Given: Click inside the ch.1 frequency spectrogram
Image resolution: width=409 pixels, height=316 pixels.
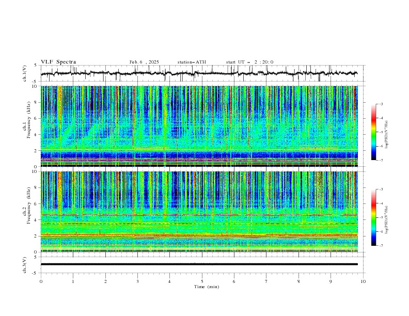Looking at the screenshot, I should pyautogui.click(x=199, y=126).
